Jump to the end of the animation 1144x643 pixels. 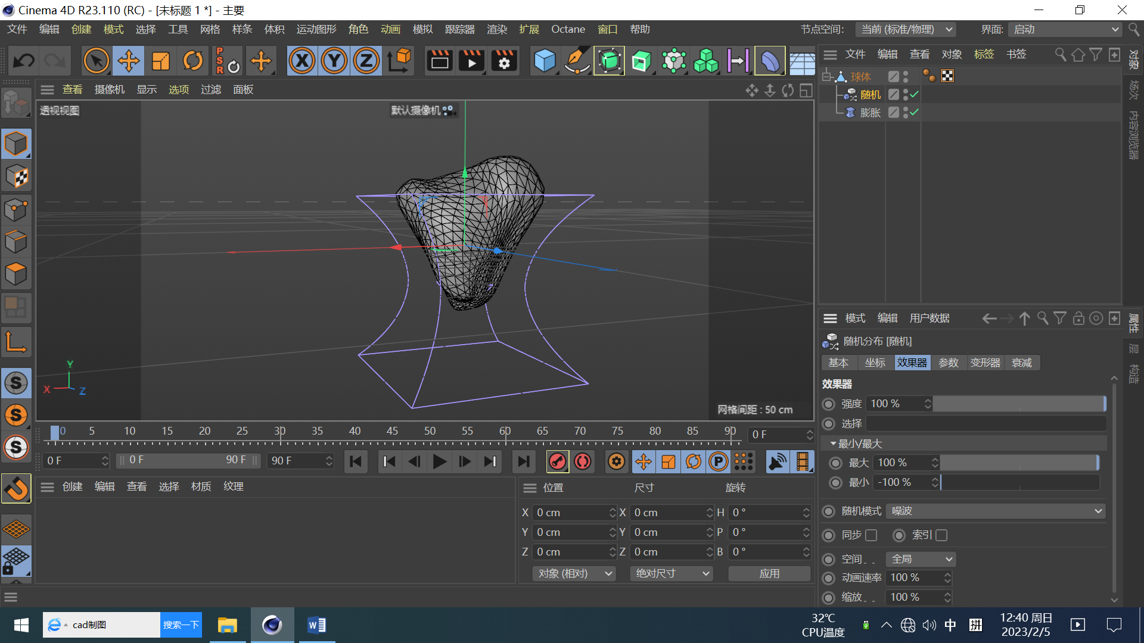click(x=523, y=461)
